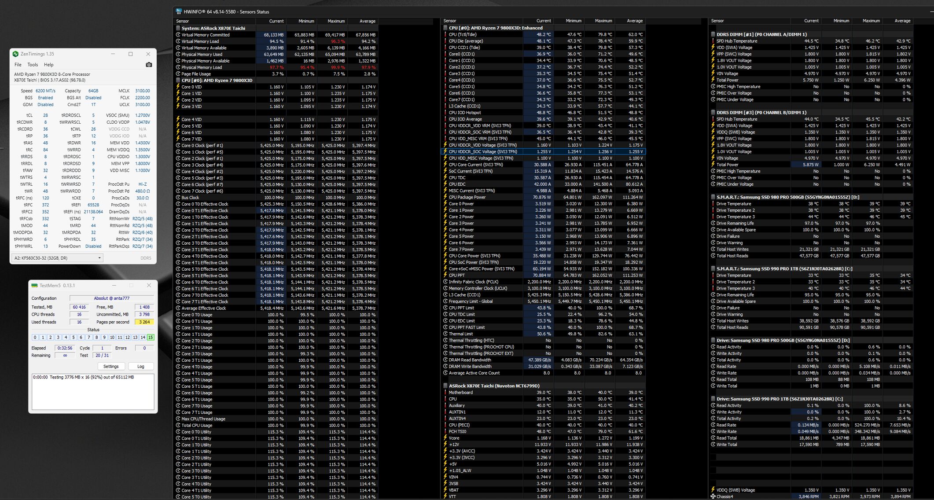Open the Tools menu in ZenTimings
Image resolution: width=934 pixels, height=500 pixels.
click(x=33, y=65)
